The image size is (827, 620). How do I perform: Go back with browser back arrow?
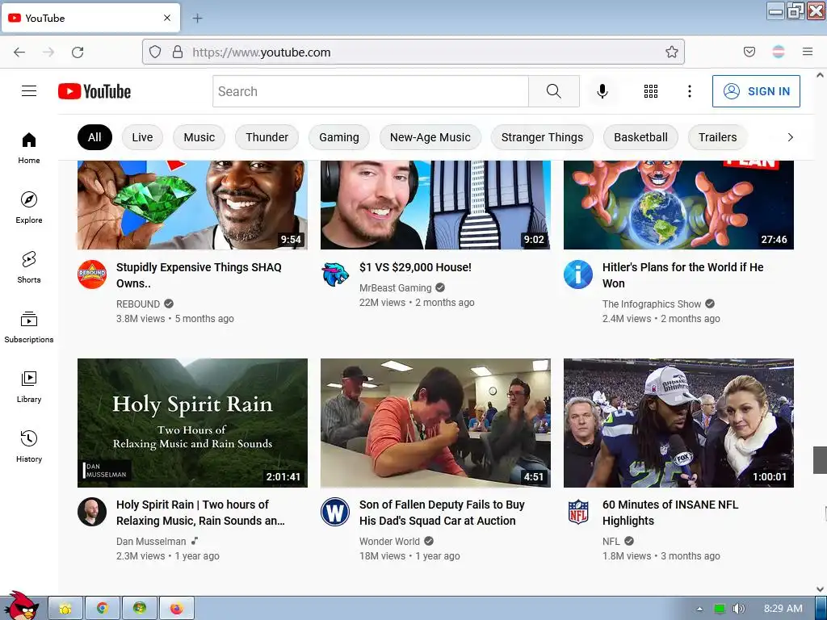point(19,52)
